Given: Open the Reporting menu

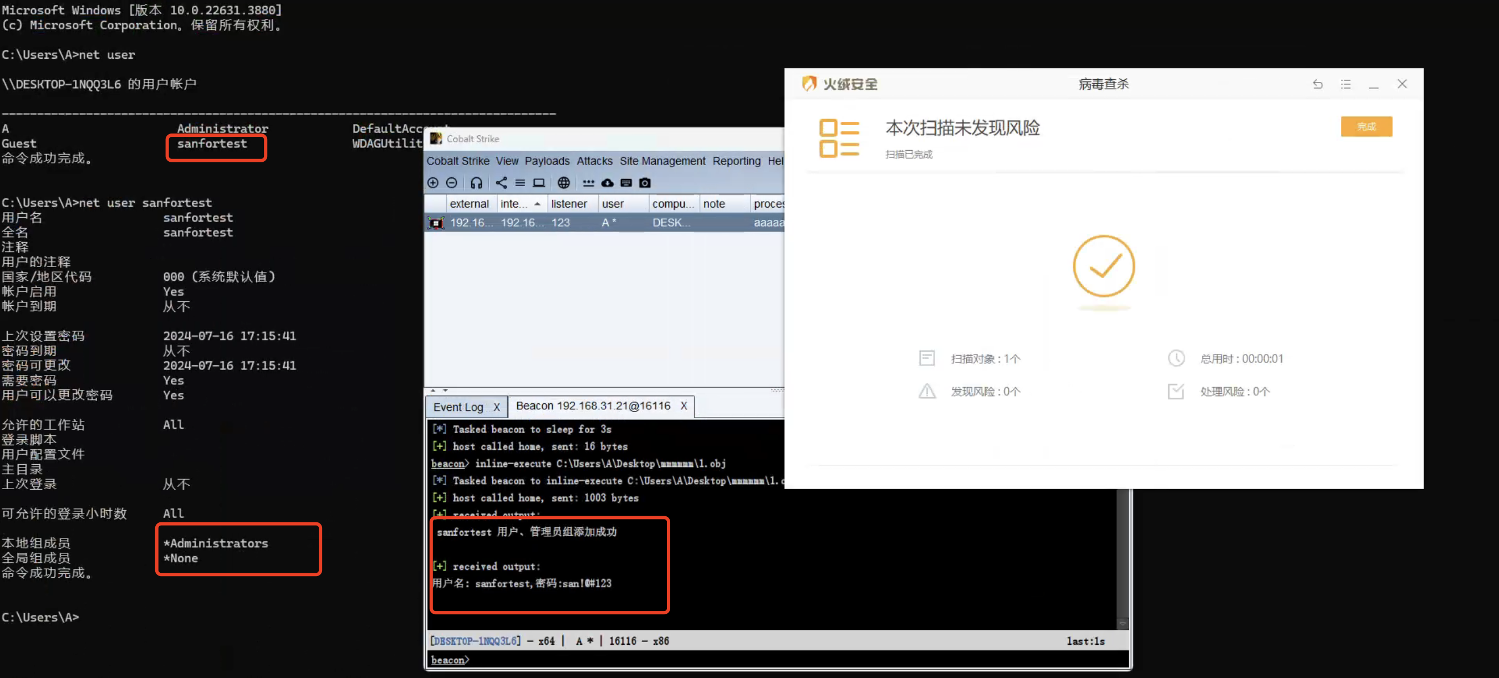Looking at the screenshot, I should tap(736, 161).
